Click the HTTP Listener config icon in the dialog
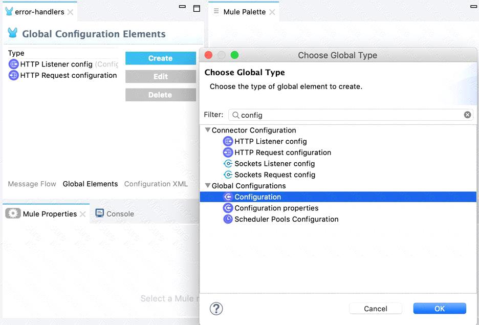 [228, 141]
